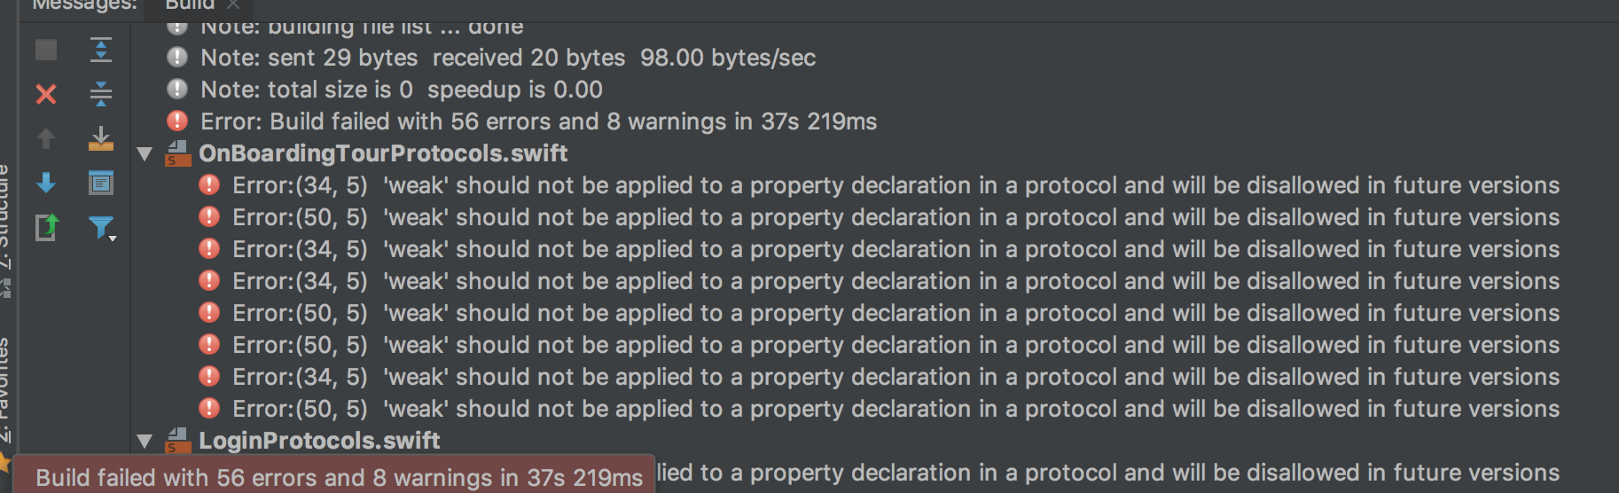Open the Structure side tool window tab

click(5, 217)
